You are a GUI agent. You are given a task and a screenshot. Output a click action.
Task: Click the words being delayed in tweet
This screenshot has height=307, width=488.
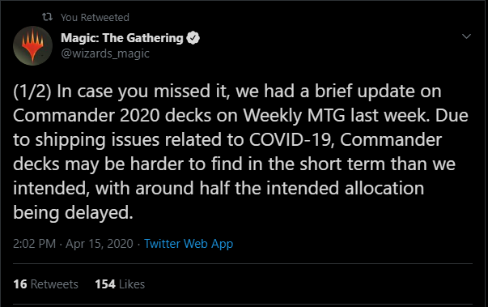point(73,213)
